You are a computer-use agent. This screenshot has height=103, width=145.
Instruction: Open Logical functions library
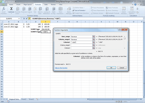click(x=30, y=11)
